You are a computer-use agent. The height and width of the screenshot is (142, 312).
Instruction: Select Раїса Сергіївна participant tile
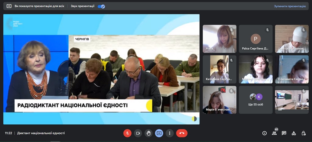click(x=256, y=39)
